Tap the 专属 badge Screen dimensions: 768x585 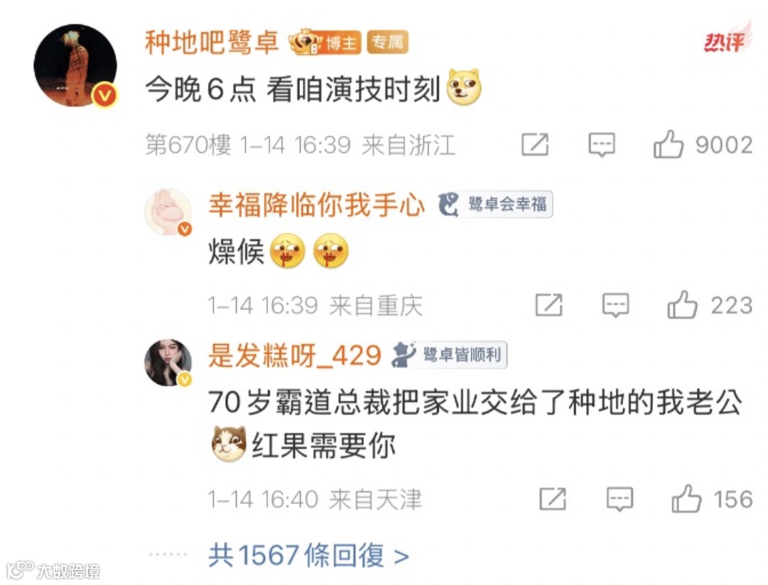tap(388, 43)
